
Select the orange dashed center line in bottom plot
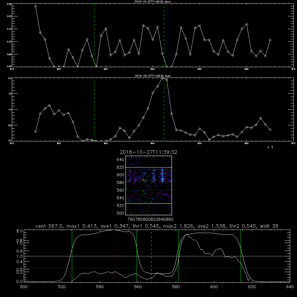[x=151, y=256]
